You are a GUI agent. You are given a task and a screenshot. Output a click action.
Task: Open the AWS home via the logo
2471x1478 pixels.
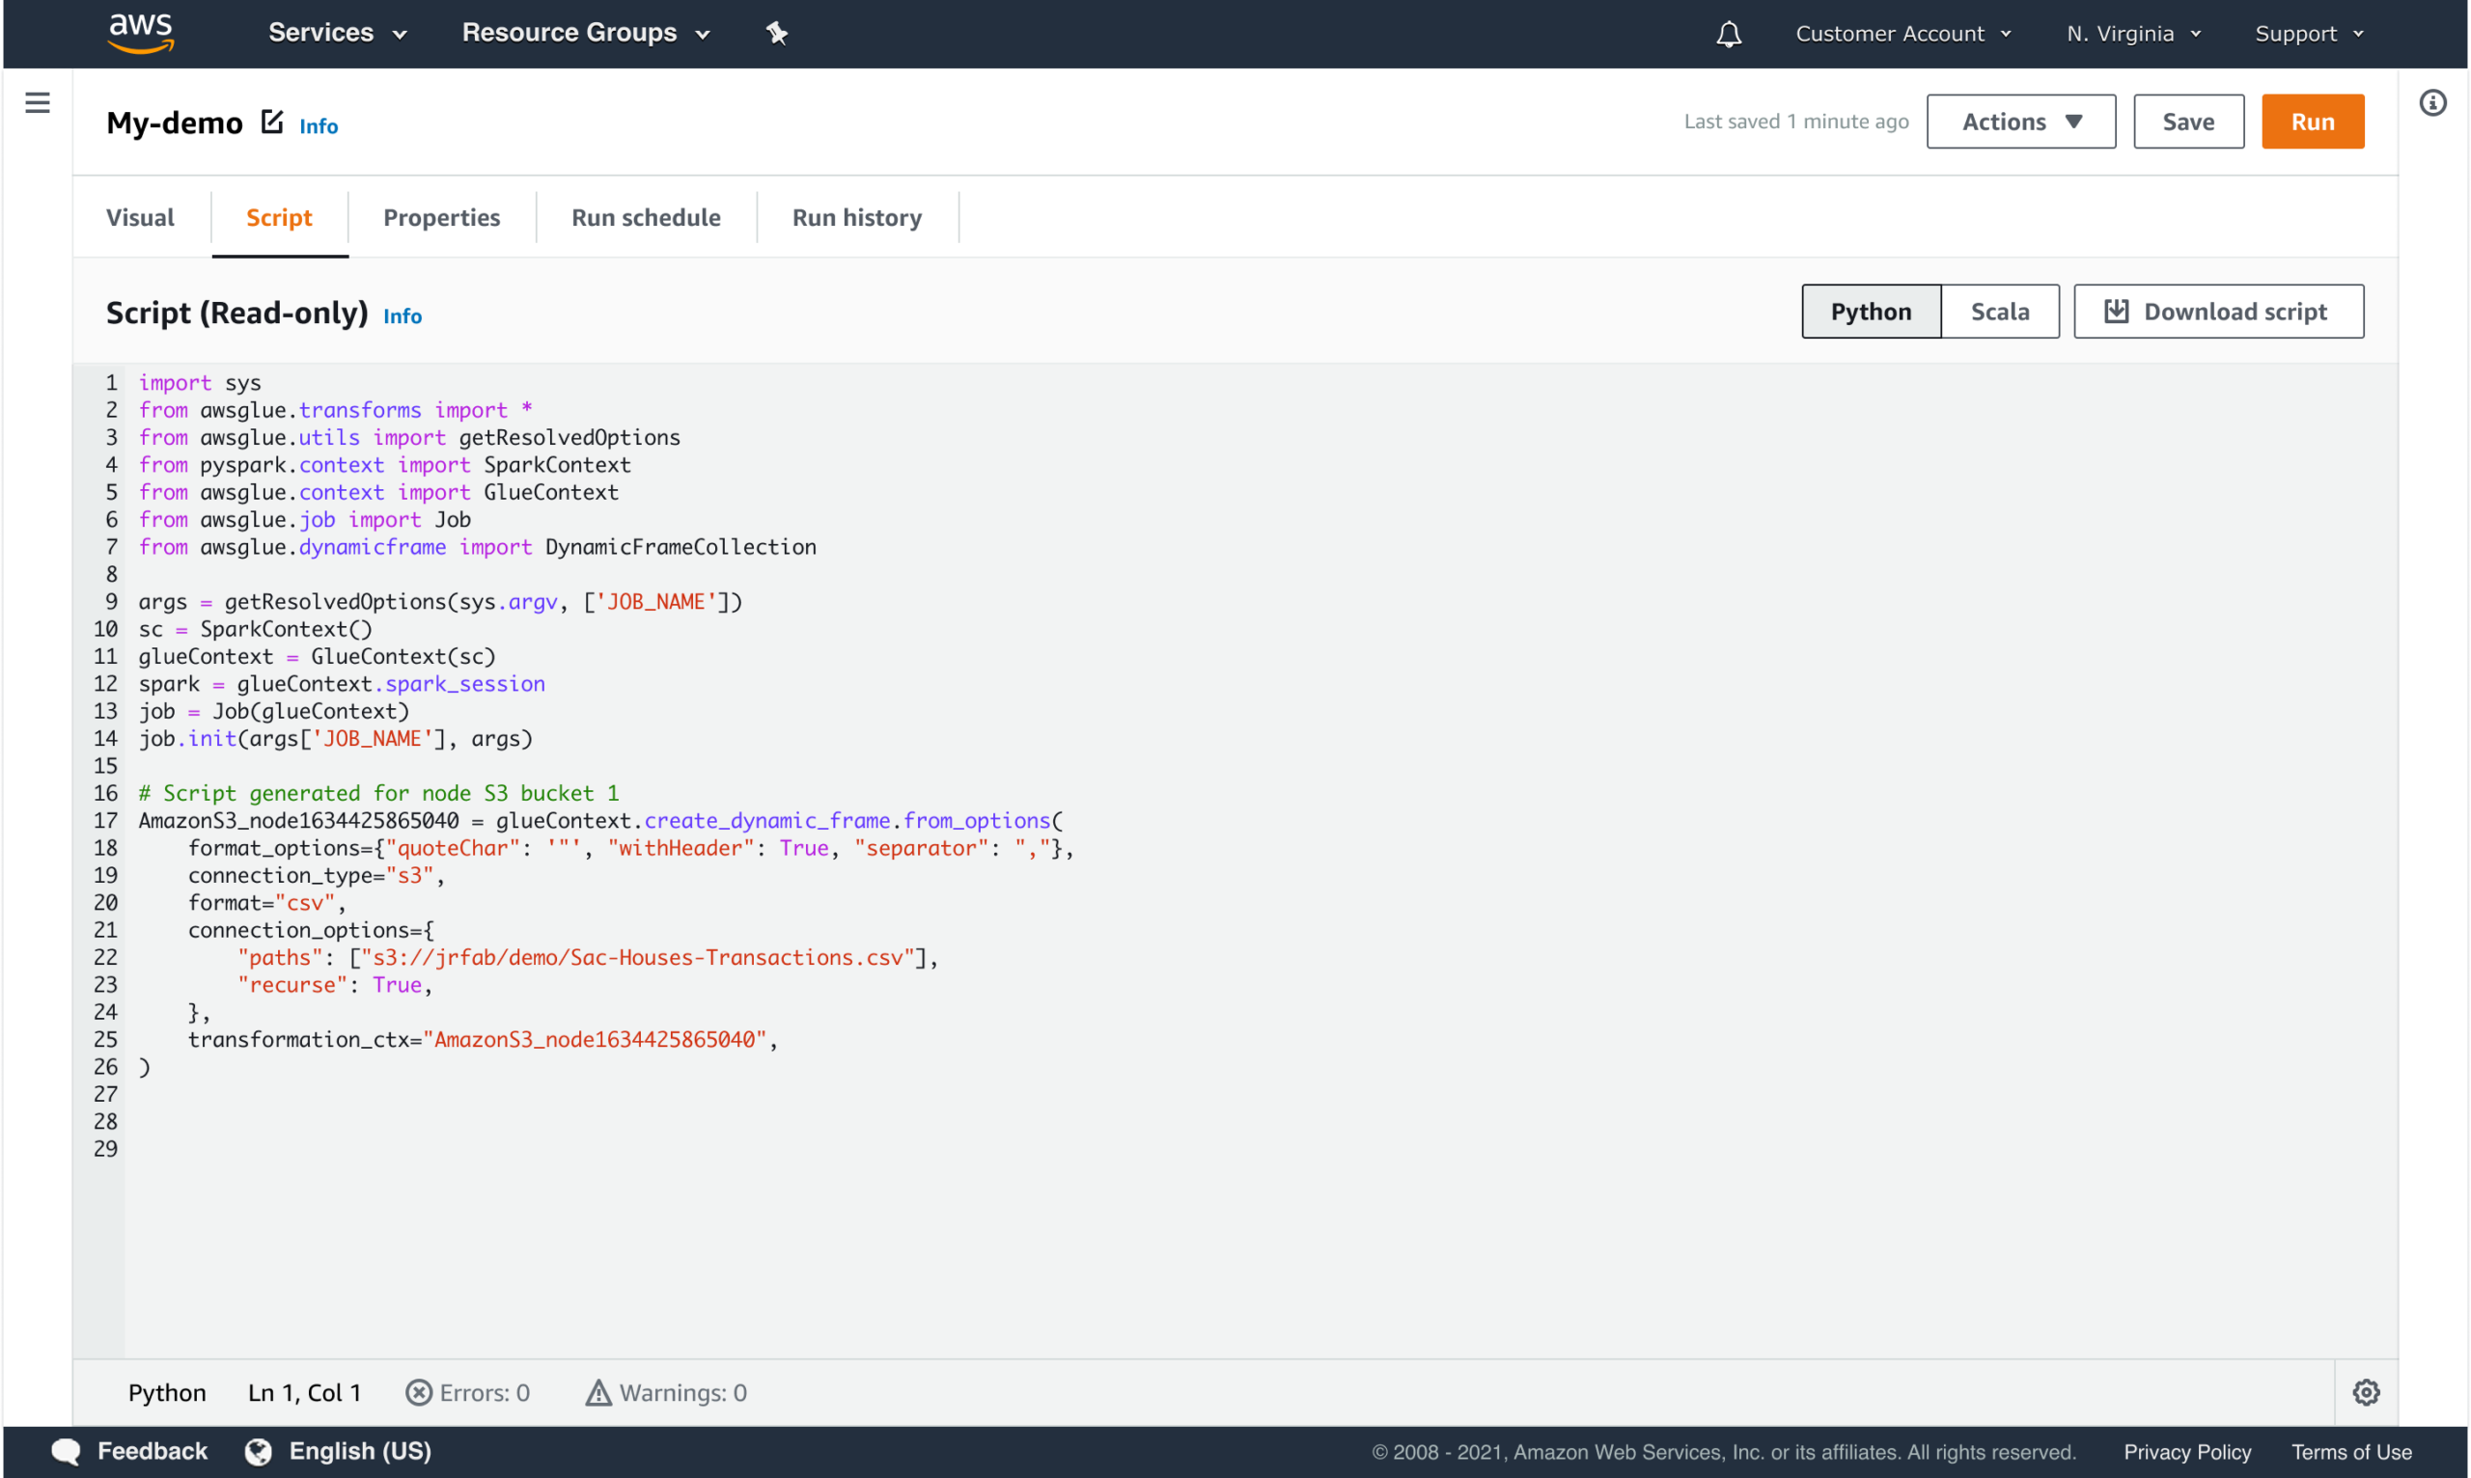(x=141, y=33)
